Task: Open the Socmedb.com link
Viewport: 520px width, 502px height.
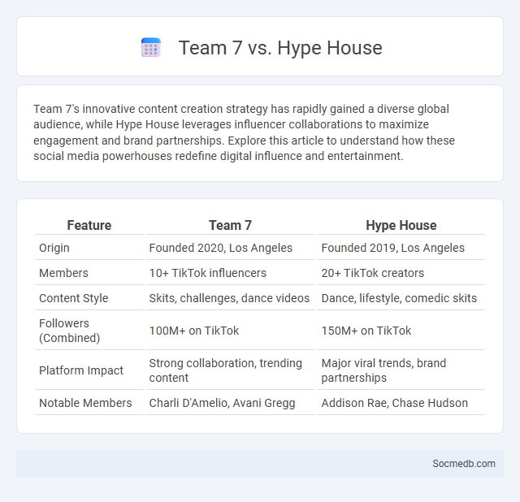Action: tap(464, 464)
